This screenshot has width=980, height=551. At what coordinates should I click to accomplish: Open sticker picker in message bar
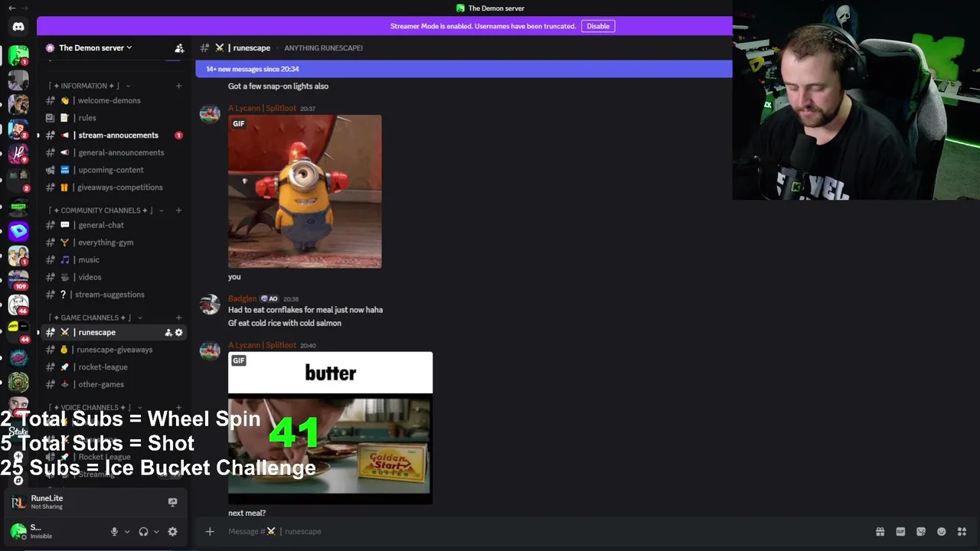(x=921, y=532)
